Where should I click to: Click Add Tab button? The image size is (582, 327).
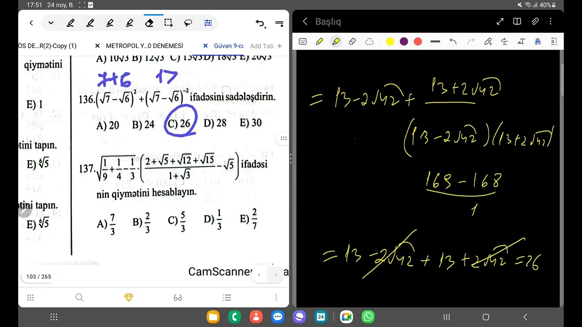266,46
